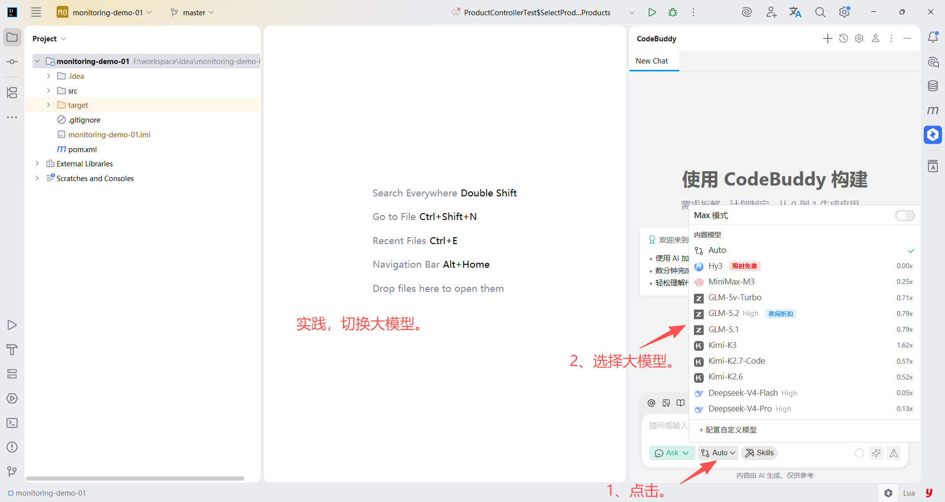Screen dimensions: 945x502
Task: Start a new CodeBuddy chat with plus
Action: pyautogui.click(x=827, y=38)
